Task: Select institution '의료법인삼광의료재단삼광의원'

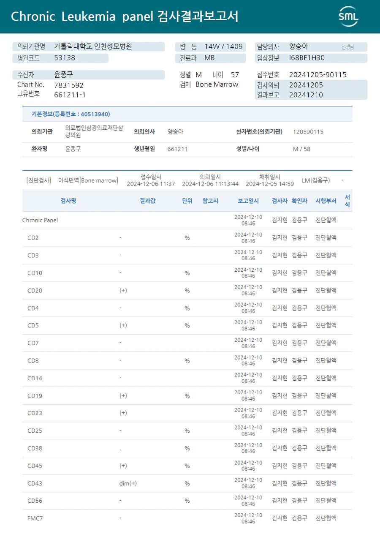Action: coord(94,131)
